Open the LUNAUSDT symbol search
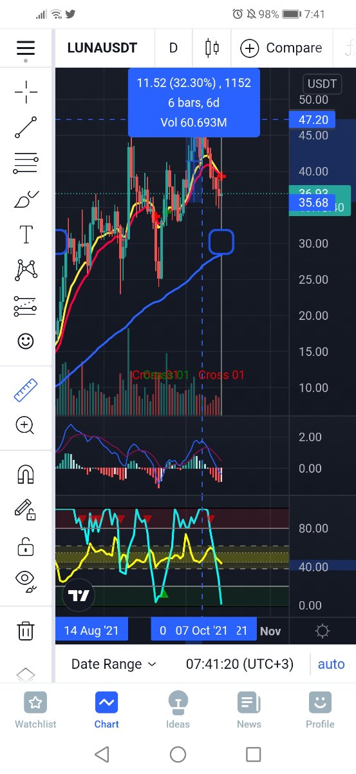This screenshot has width=356, height=774. point(102,48)
